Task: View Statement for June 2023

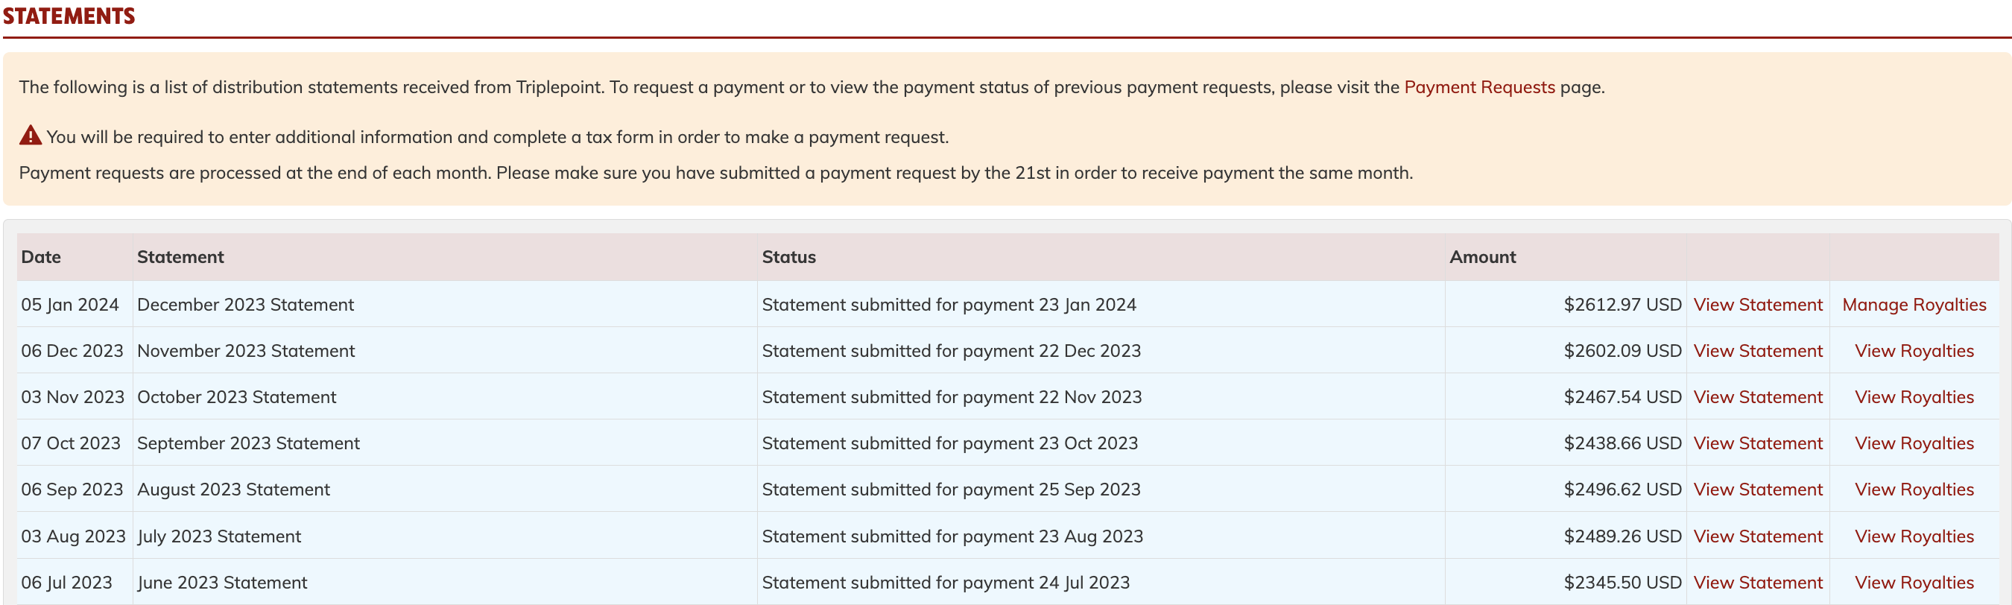Action: click(x=1757, y=582)
